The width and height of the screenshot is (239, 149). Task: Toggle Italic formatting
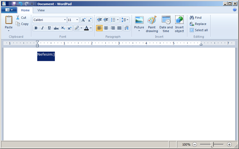pyautogui.click(x=43, y=28)
